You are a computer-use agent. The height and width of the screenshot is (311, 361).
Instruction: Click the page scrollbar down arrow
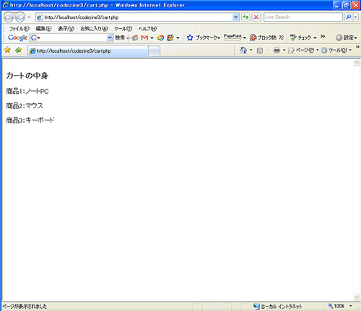357,297
